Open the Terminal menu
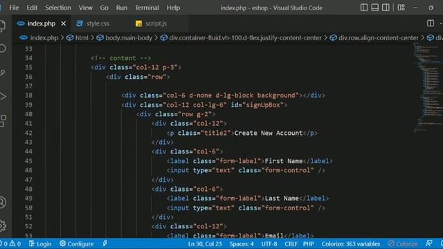Screen dimensions: 443x249 (x=147, y=8)
